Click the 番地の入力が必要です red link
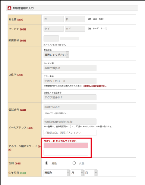Viewport: 145px width, 185px height. pyautogui.click(x=95, y=86)
